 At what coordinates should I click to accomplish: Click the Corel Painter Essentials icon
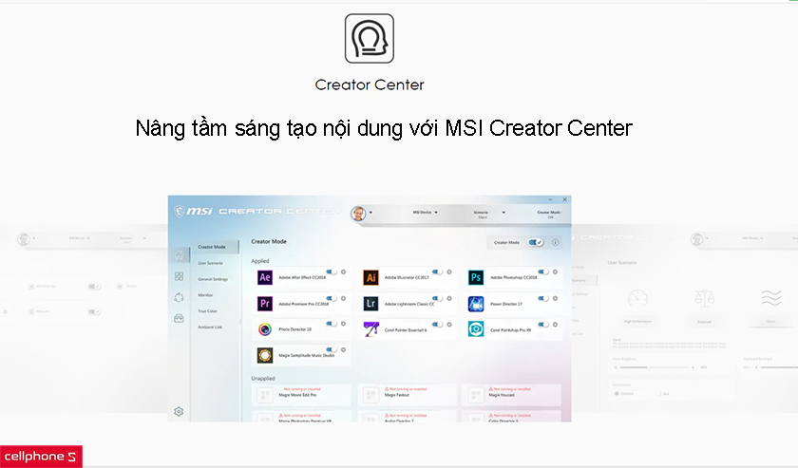coord(370,329)
